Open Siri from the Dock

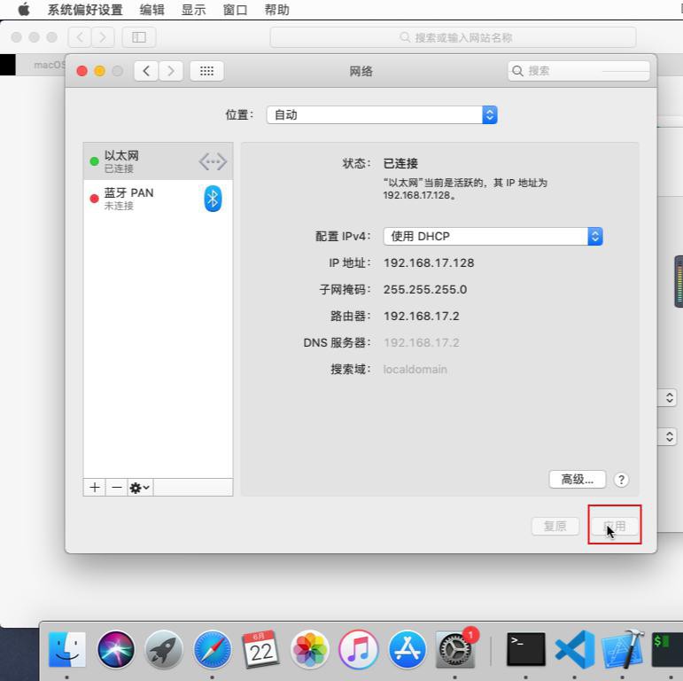[x=116, y=650]
